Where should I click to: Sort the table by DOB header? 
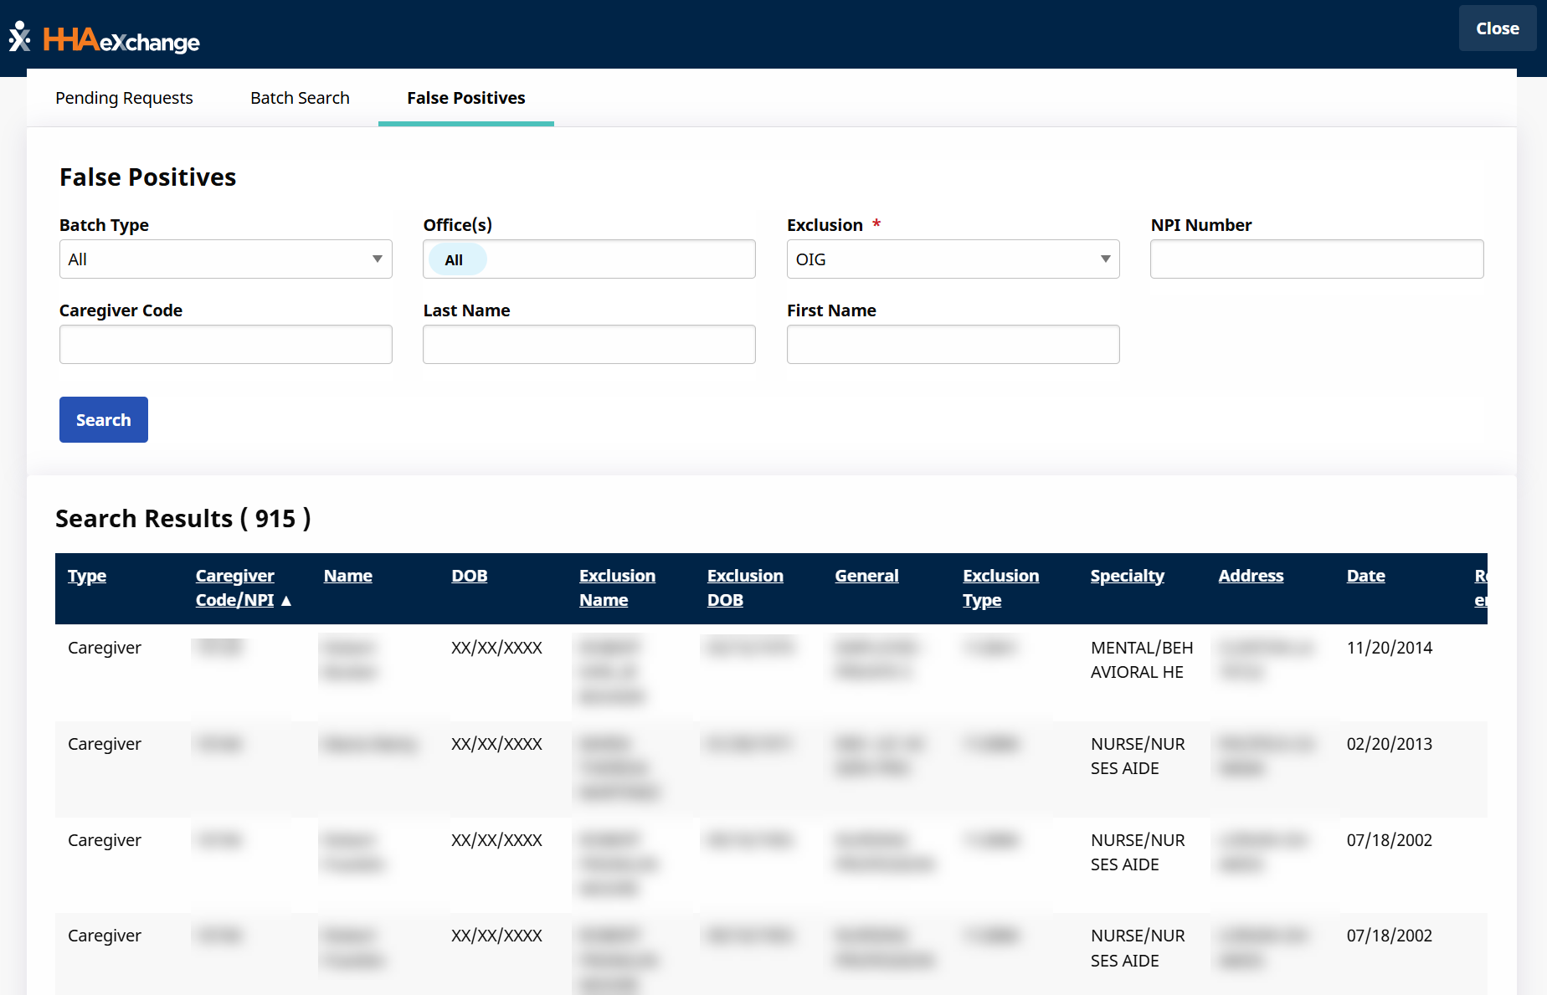(x=469, y=576)
